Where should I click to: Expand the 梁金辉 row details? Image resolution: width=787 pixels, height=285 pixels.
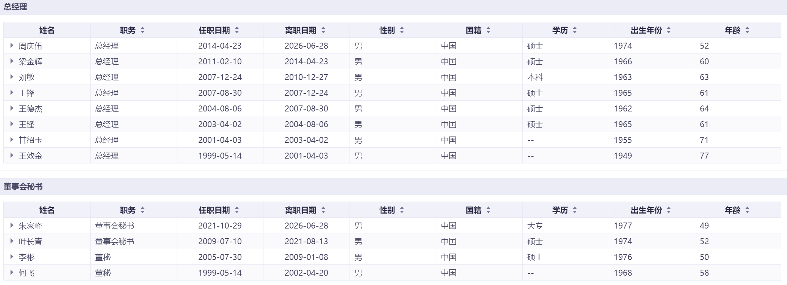coord(12,61)
